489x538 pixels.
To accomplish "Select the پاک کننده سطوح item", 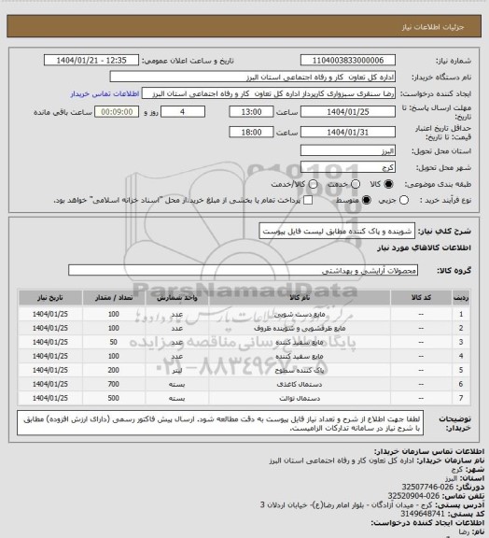I will tap(300, 371).
